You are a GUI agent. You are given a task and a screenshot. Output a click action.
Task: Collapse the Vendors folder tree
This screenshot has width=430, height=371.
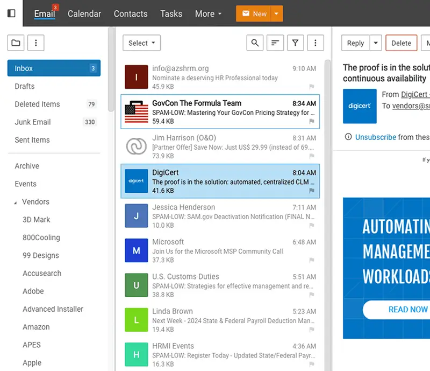(x=16, y=203)
